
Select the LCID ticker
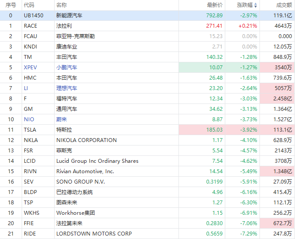click(30, 161)
